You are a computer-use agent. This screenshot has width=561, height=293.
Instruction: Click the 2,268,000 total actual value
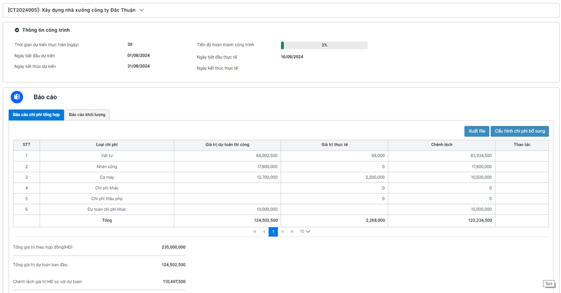(x=375, y=221)
